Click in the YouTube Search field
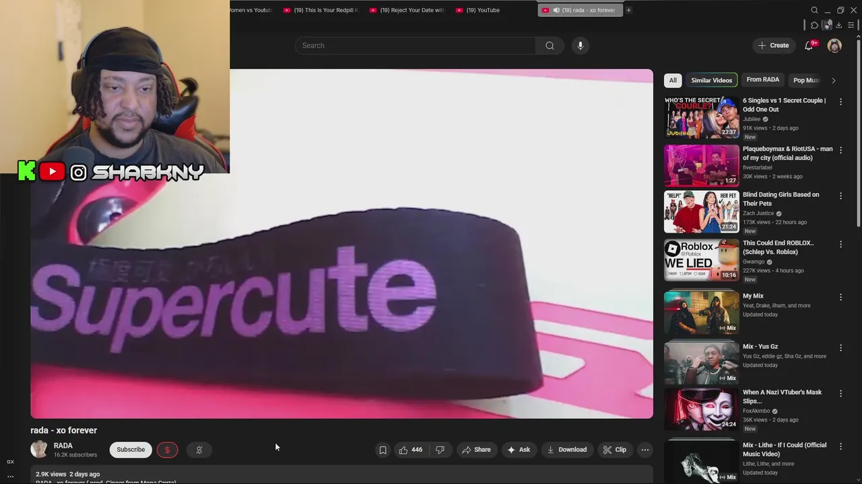The height and width of the screenshot is (484, 862). [x=415, y=46]
